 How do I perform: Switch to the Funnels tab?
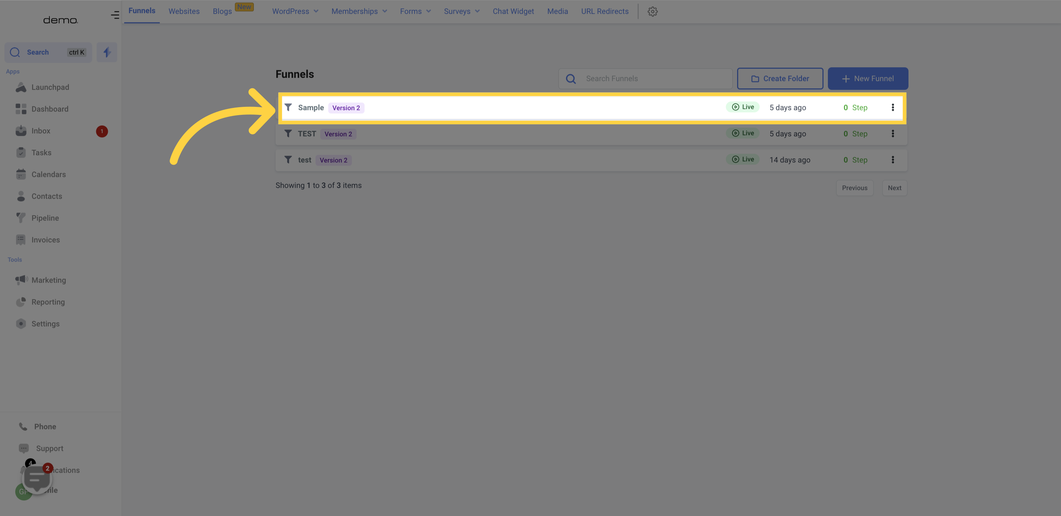tap(142, 11)
